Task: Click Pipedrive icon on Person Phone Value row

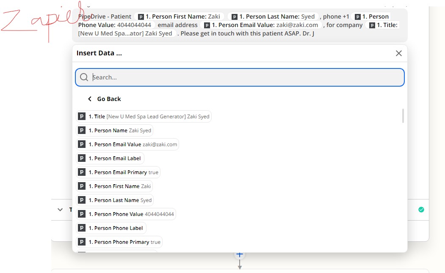Action: pyautogui.click(x=82, y=214)
